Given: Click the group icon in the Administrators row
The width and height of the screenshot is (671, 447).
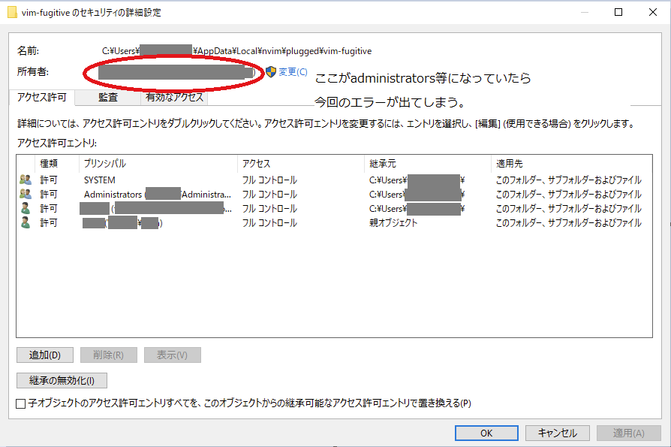Looking at the screenshot, I should (26, 194).
